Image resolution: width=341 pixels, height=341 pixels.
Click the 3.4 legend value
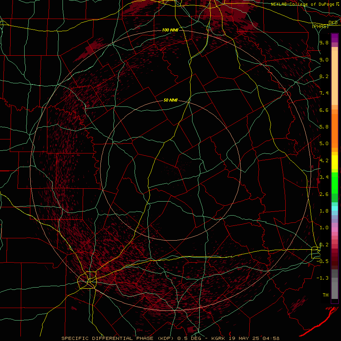[x=324, y=177]
